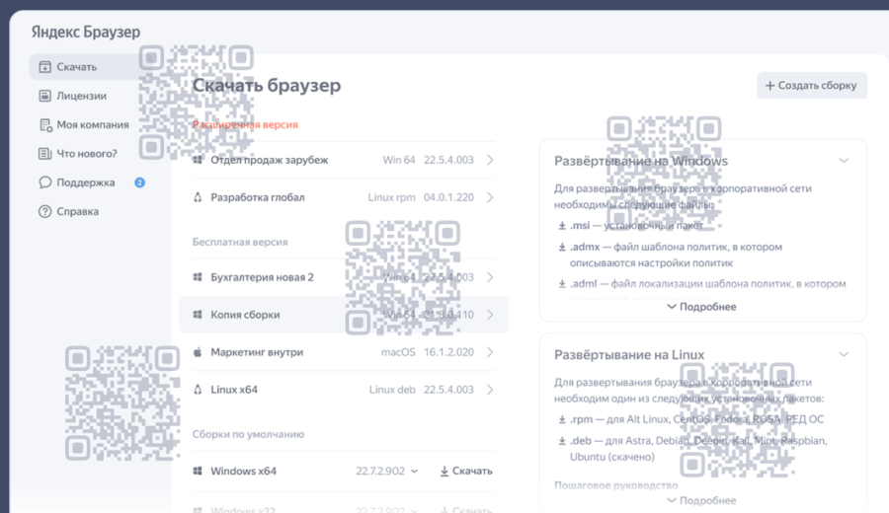Click the download icon next to .rpm
This screenshot has height=513, width=889.
562,419
